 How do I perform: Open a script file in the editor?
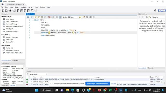pos(28,17)
